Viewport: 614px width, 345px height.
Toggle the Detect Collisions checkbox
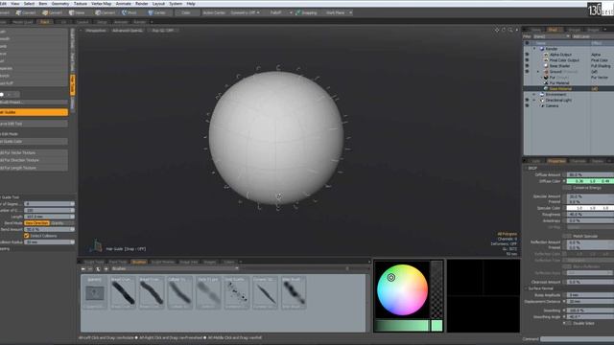click(26, 236)
